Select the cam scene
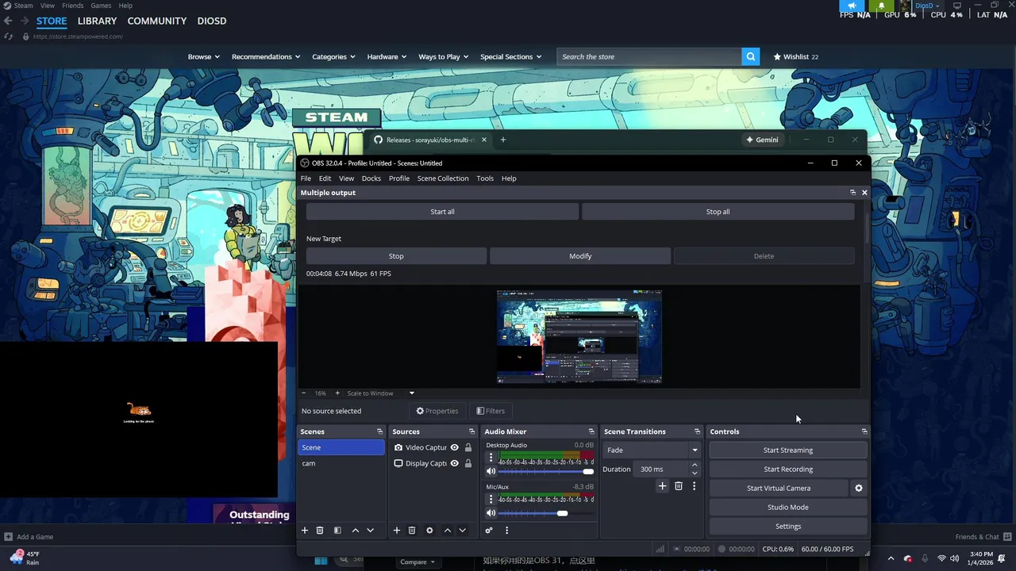This screenshot has height=571, width=1016. (341, 463)
